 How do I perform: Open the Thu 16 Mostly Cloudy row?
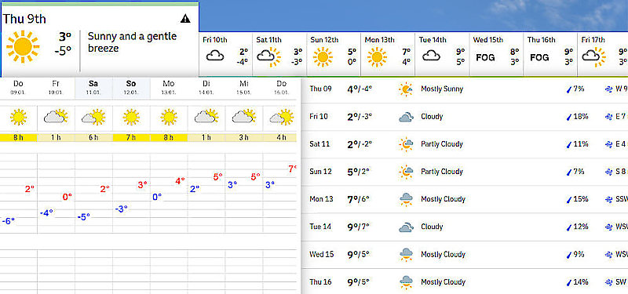465,282
